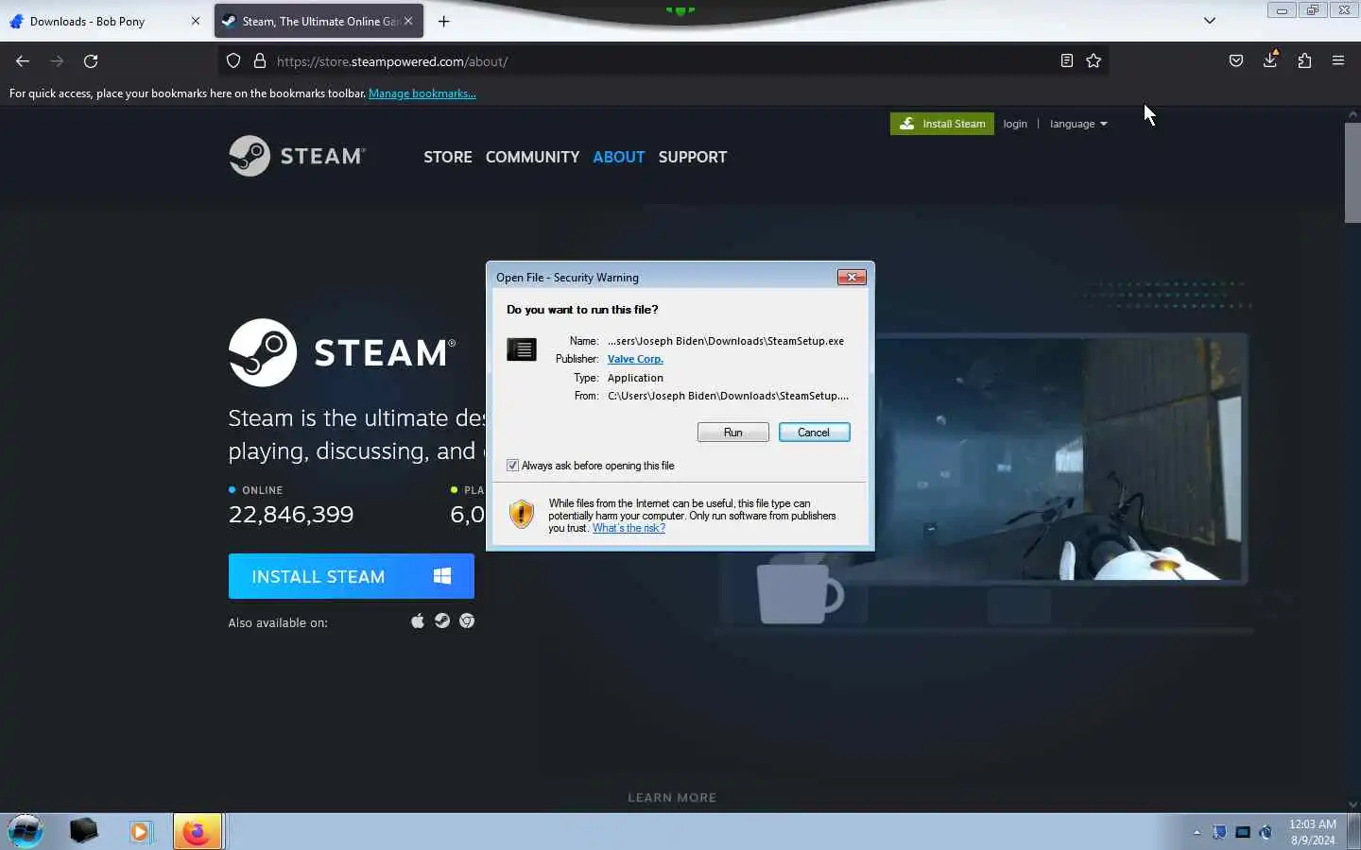The image size is (1361, 850).
Task: Open the COMMUNITY menu
Action: point(532,157)
